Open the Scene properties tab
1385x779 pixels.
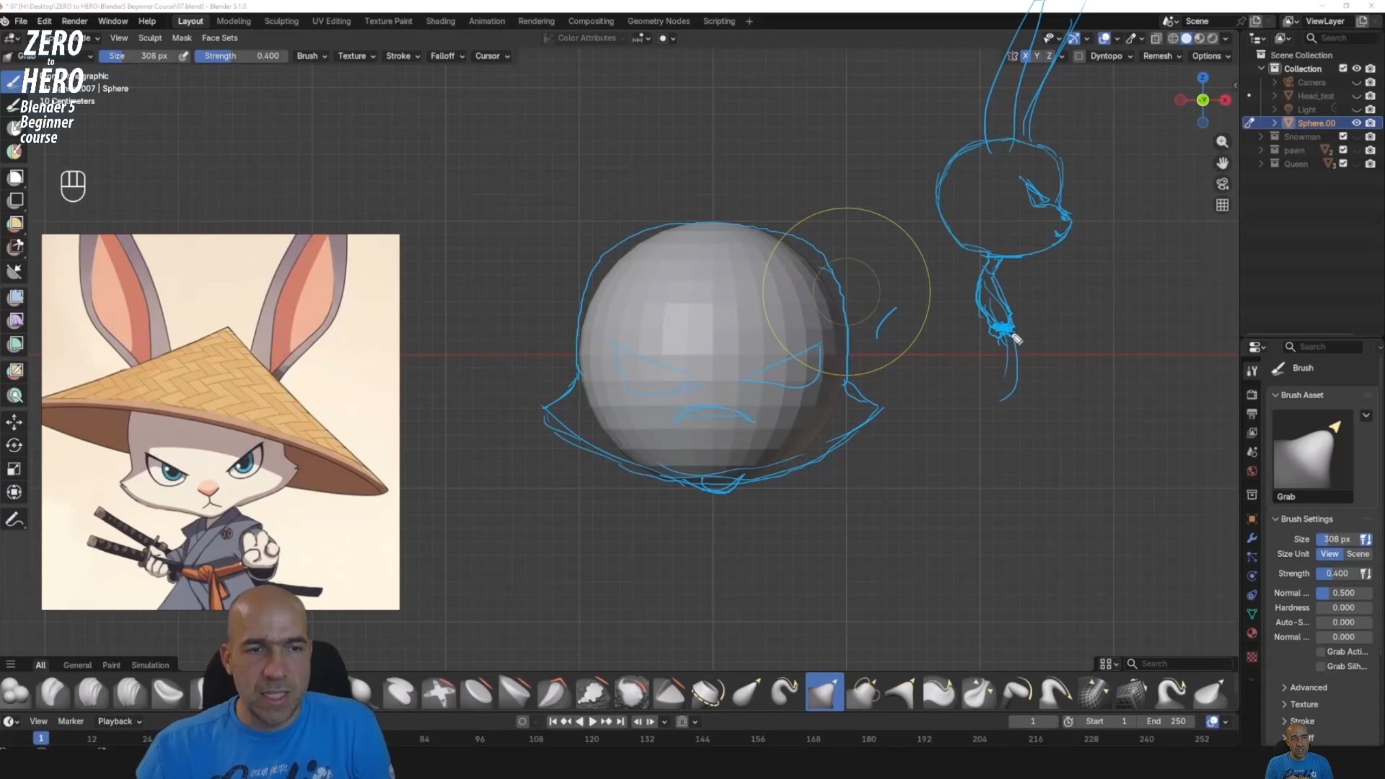coord(1252,452)
